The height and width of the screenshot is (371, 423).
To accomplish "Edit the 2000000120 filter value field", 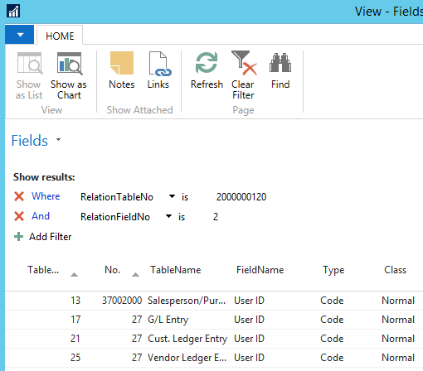I will coord(241,197).
